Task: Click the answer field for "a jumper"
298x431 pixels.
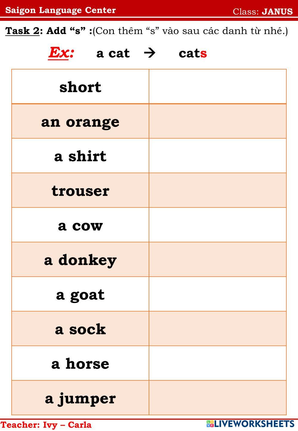Action: pyautogui.click(x=218, y=398)
